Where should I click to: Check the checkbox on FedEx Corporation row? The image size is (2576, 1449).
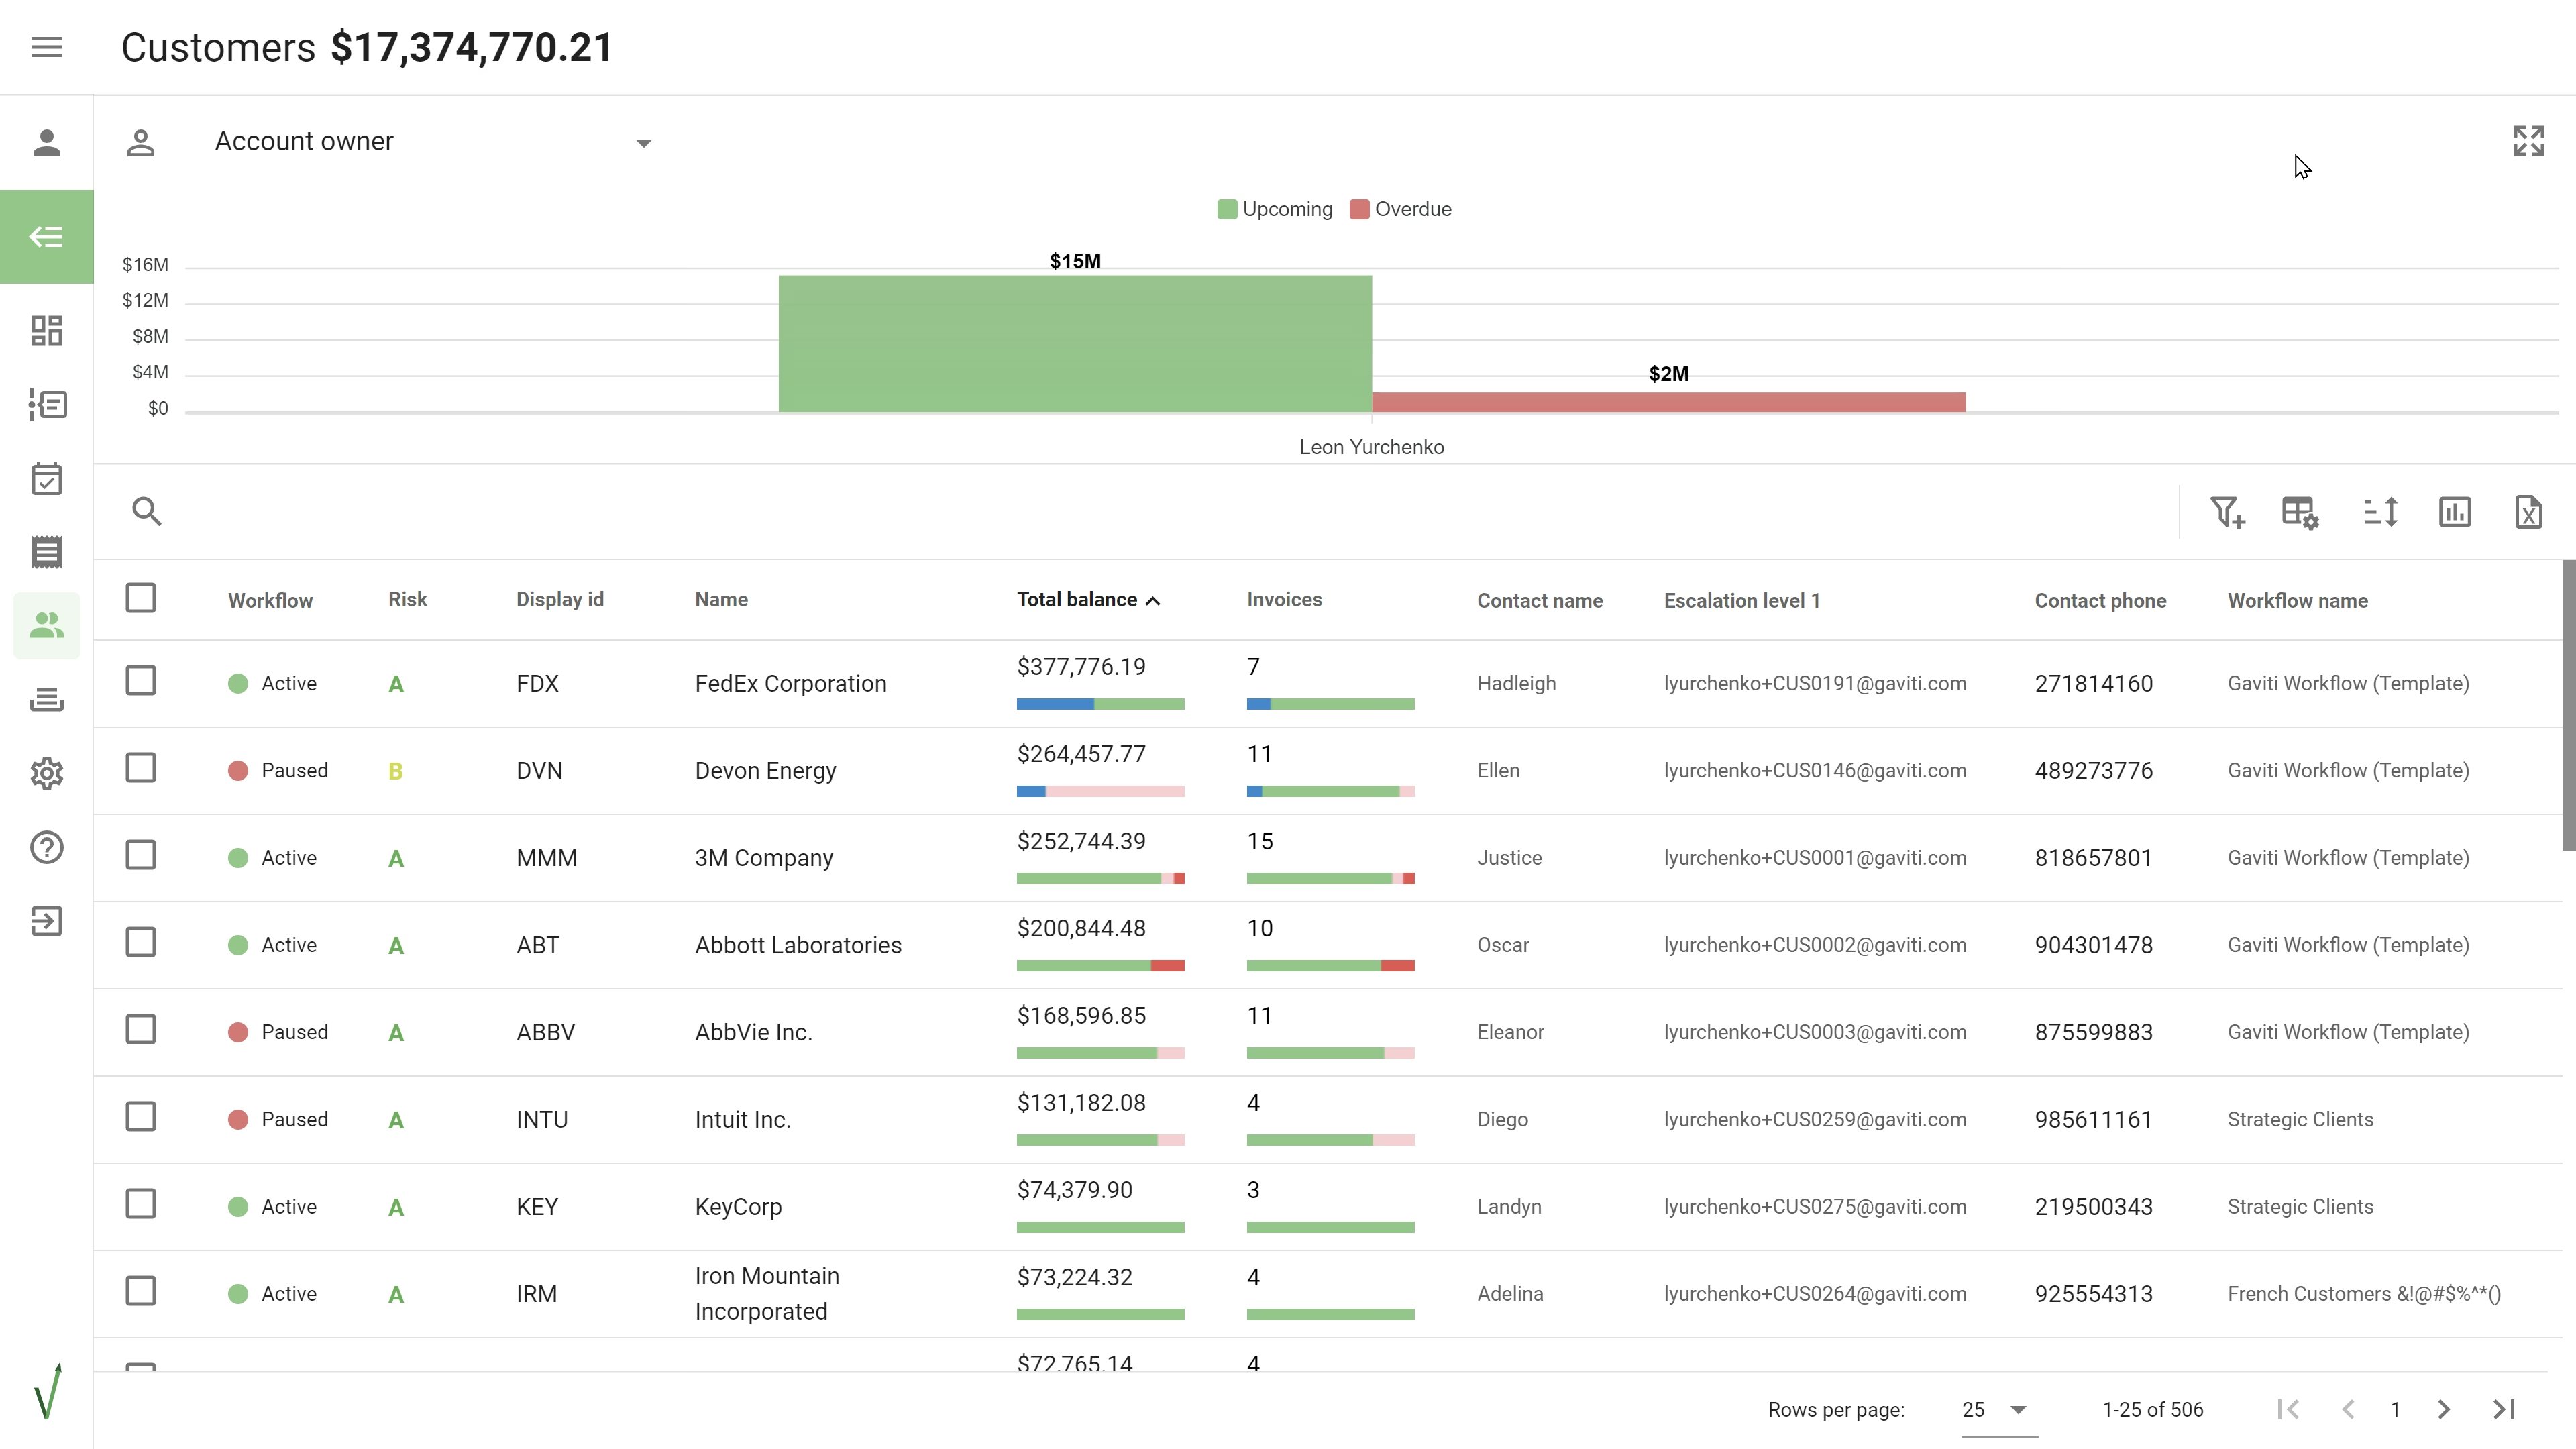[141, 681]
